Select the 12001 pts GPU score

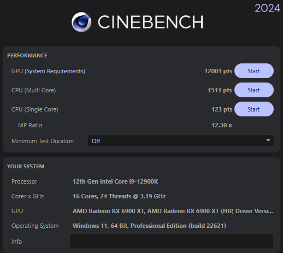pyautogui.click(x=218, y=71)
